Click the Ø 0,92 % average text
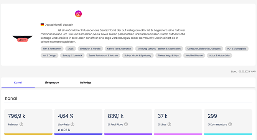Image resolution: width=257 pixels, height=140 pixels. point(64,130)
